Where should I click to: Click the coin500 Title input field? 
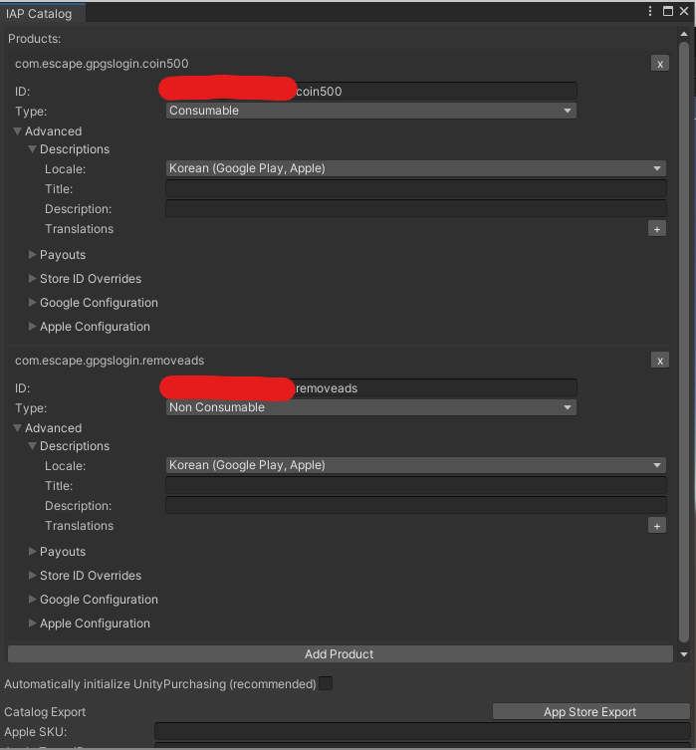[x=416, y=189]
